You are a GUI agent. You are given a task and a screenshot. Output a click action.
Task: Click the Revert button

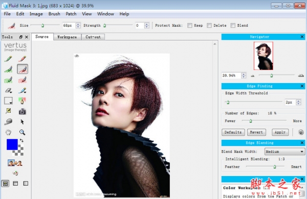[x=256, y=132]
